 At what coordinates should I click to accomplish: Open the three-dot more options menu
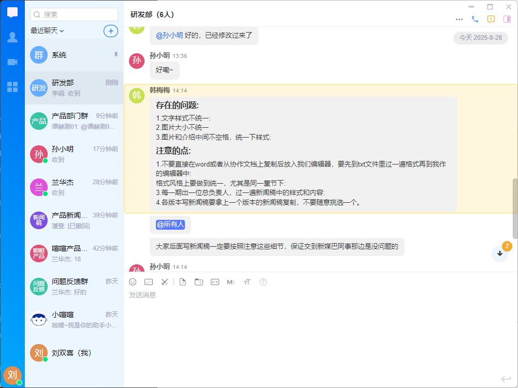click(459, 19)
